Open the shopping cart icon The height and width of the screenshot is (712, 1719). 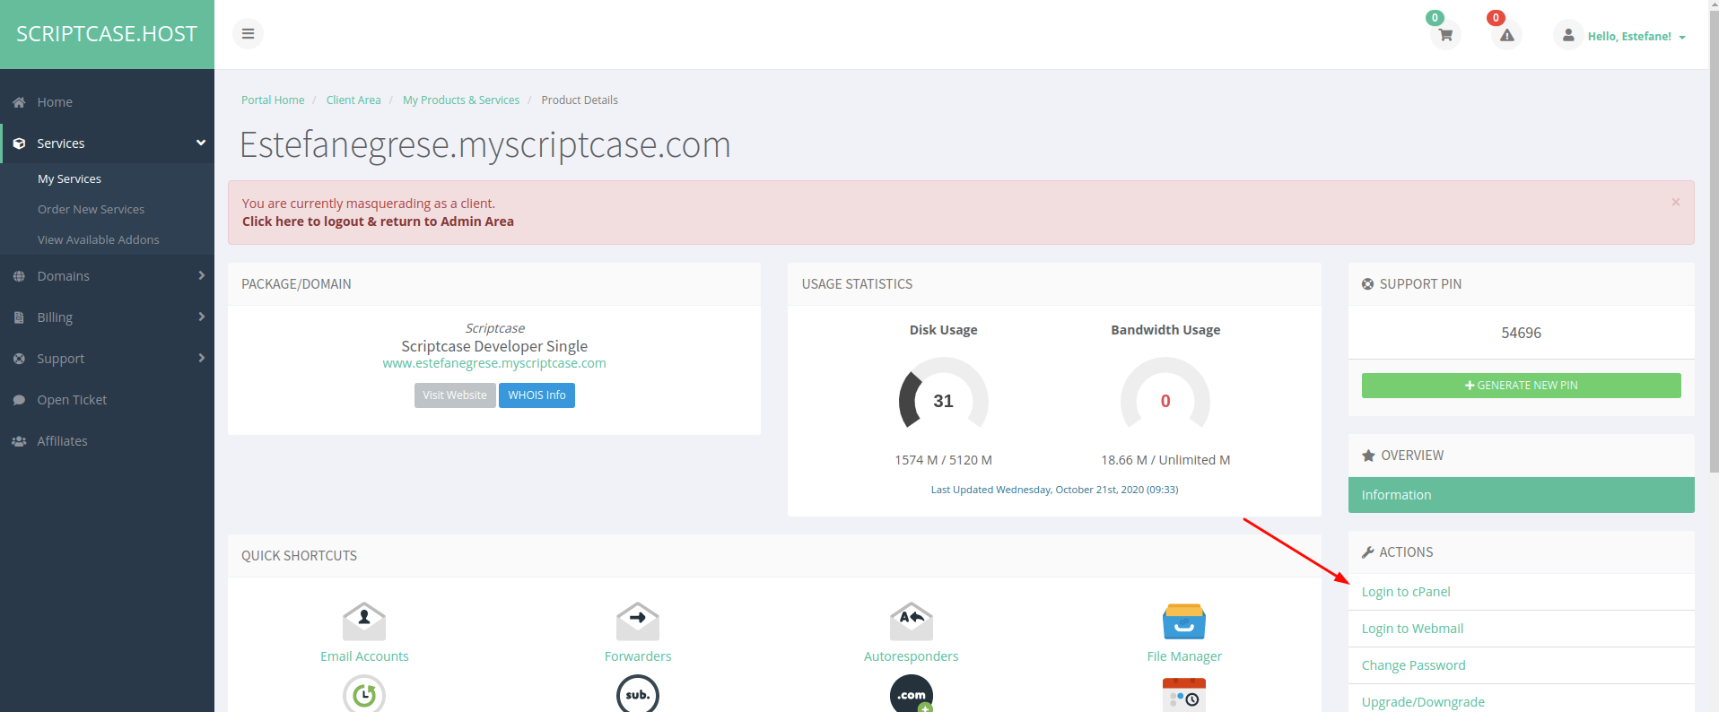point(1445,35)
